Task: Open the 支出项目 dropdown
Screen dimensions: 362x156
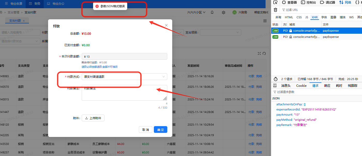Action: 220,32
